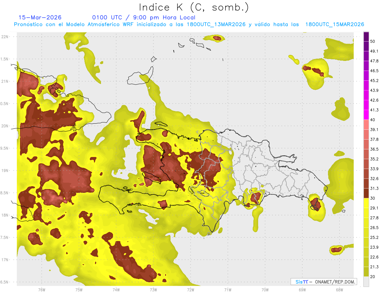
Task: Click the 7.5N latitude label
Action: (5, 238)
